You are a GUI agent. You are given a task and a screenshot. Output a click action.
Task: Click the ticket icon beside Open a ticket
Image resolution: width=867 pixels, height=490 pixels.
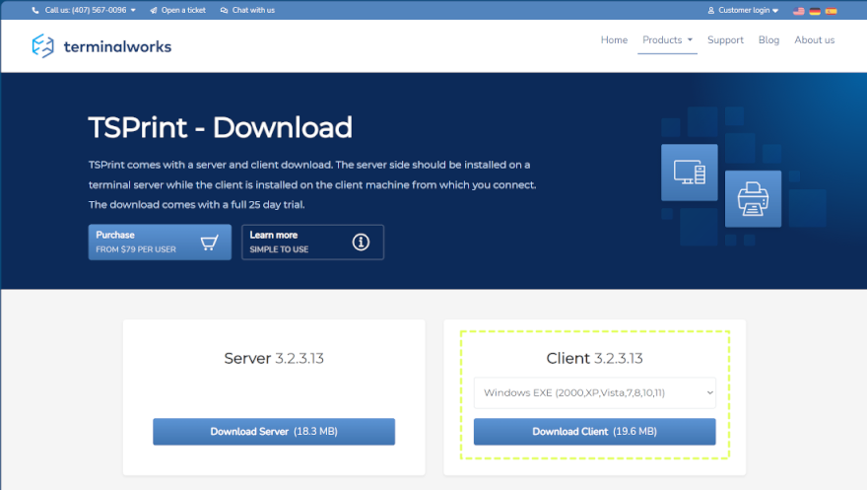coord(154,10)
